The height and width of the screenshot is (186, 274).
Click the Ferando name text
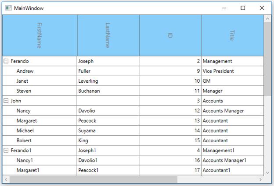click(x=20, y=61)
